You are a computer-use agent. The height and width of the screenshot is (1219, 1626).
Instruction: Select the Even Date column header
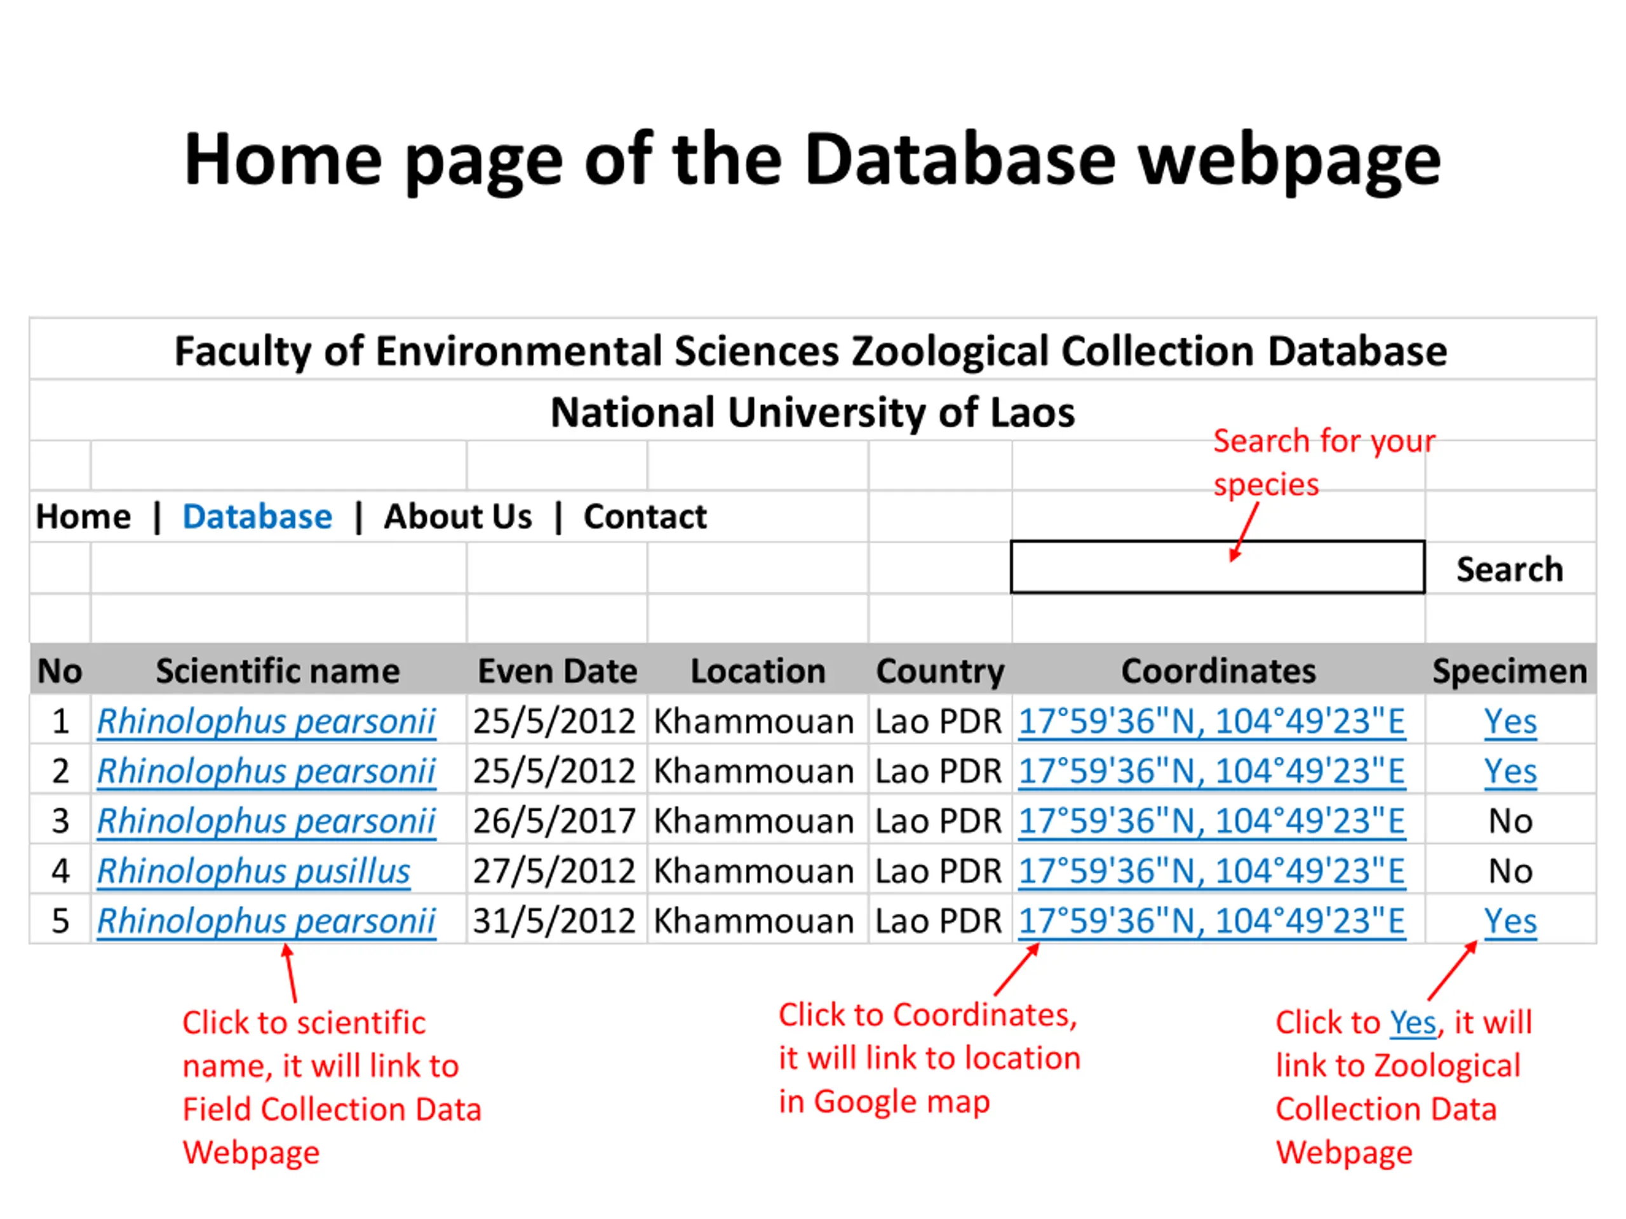click(x=557, y=671)
